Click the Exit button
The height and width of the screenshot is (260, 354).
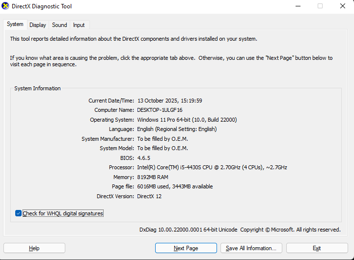tap(317, 248)
